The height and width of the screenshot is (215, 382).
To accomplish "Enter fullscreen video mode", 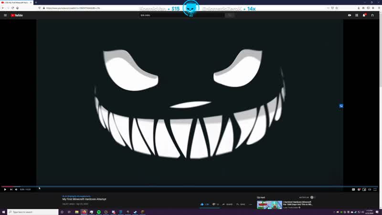I will 375,189.
